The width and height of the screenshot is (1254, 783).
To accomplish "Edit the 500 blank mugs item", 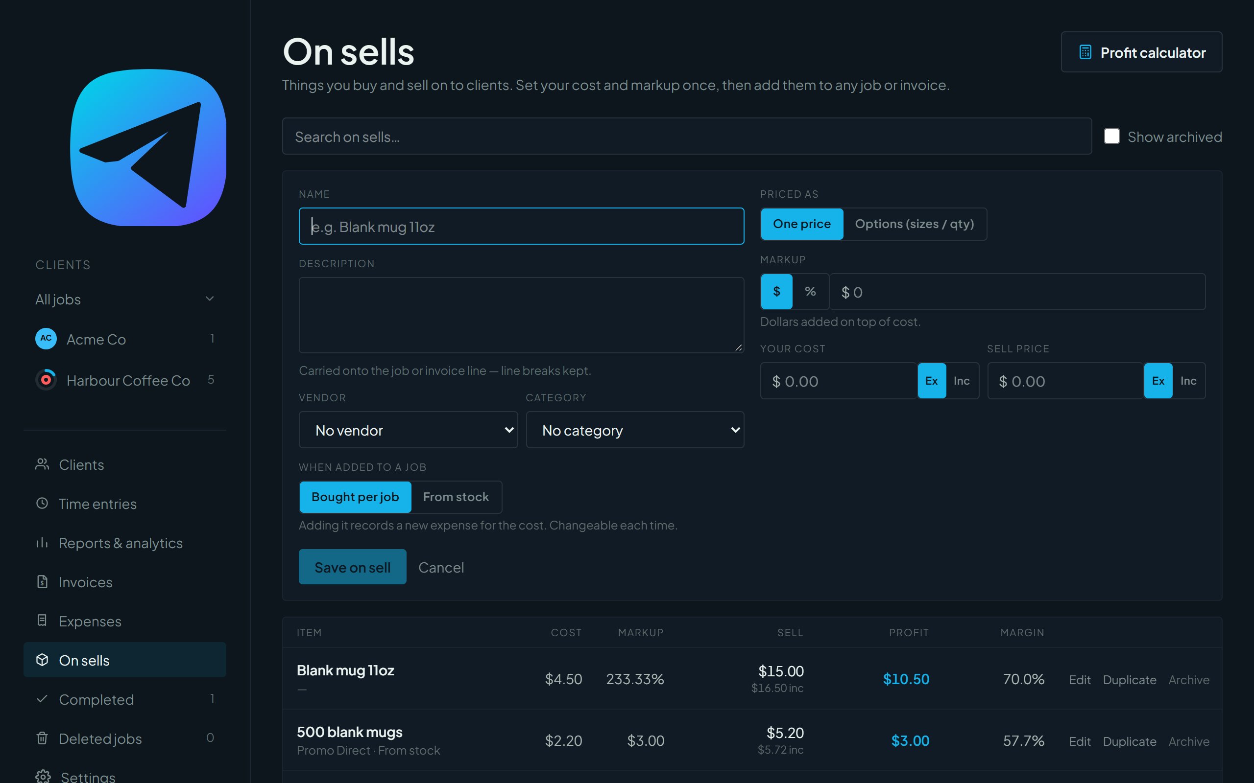I will click(x=1080, y=741).
